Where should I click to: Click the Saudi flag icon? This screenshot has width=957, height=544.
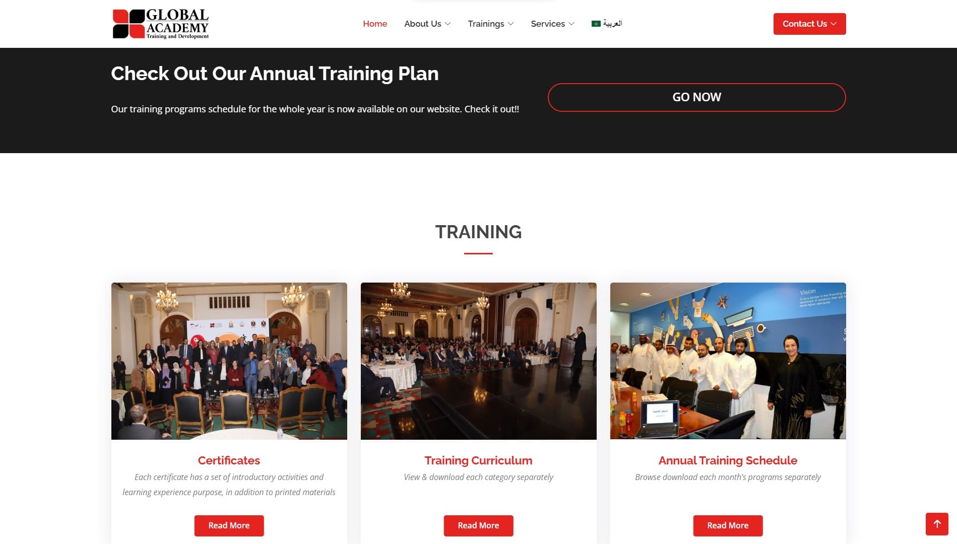point(596,24)
